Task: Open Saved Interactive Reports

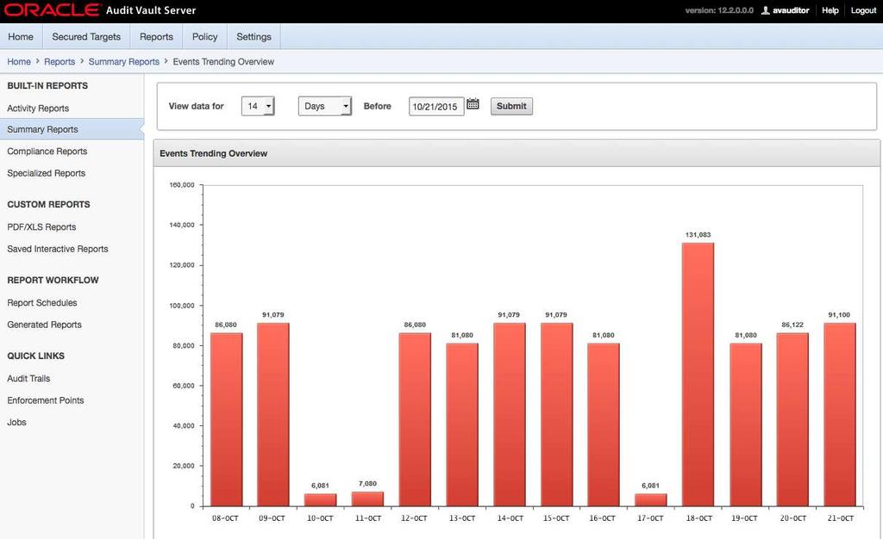Action: pyautogui.click(x=58, y=249)
